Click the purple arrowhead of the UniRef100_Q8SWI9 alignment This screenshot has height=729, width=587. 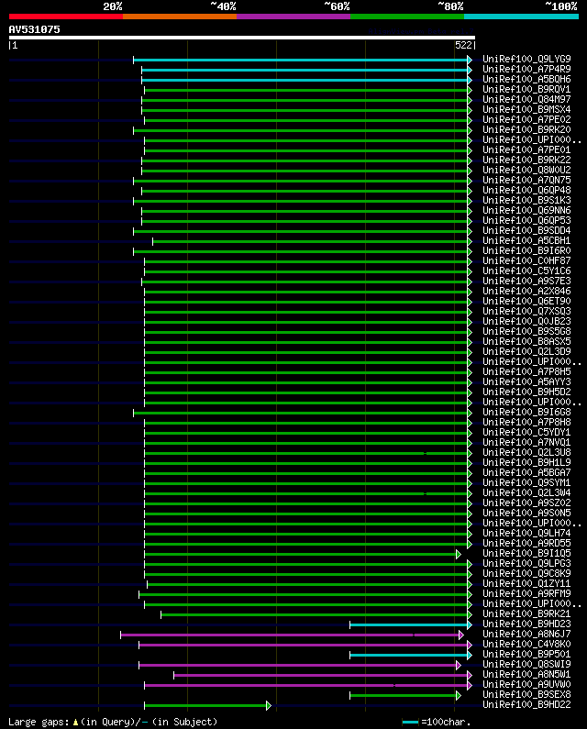pos(459,666)
